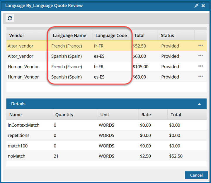The image size is (211, 183).
Task: Select the inContextMatch details row
Action: [x=23, y=125]
